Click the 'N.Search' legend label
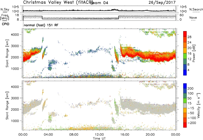The width and height of the screenshot is (203, 140). (196, 9)
